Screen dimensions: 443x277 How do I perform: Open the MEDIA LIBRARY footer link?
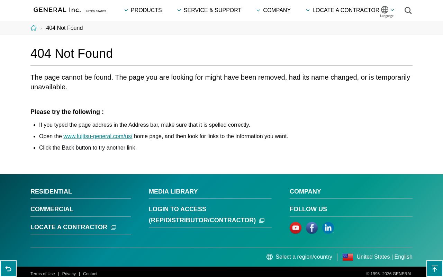pyautogui.click(x=173, y=191)
